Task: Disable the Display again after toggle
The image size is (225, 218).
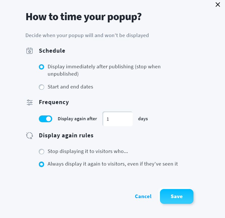Action: point(45,119)
